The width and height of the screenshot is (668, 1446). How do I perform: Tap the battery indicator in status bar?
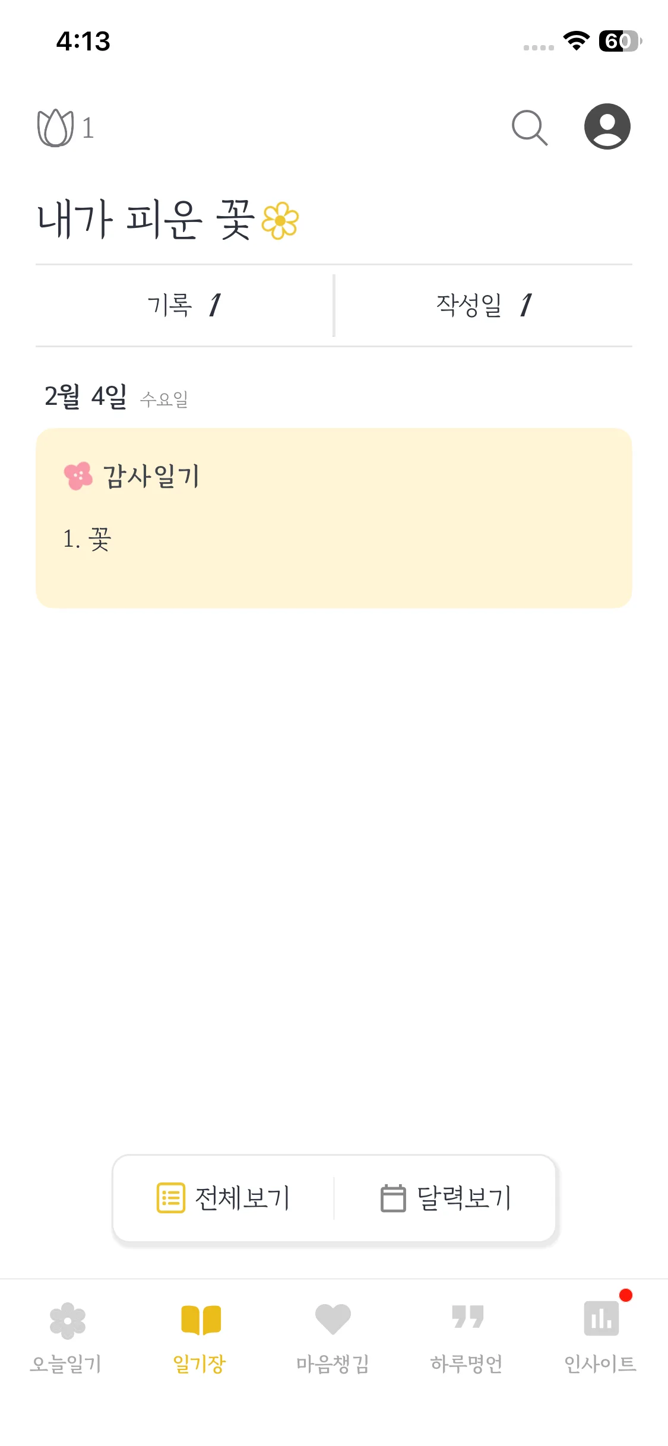620,41
